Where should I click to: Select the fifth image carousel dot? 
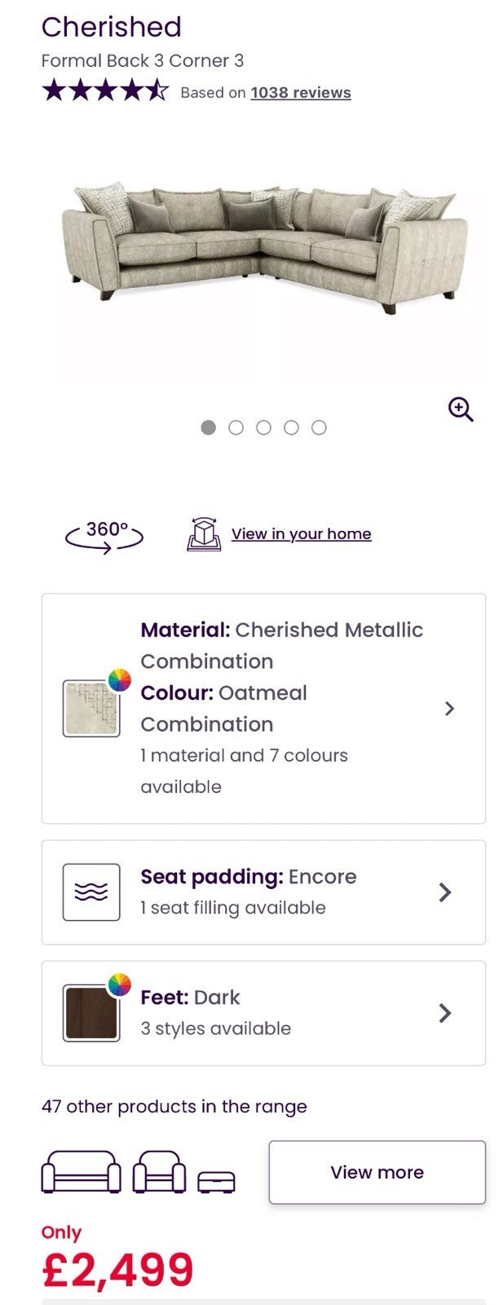320,427
